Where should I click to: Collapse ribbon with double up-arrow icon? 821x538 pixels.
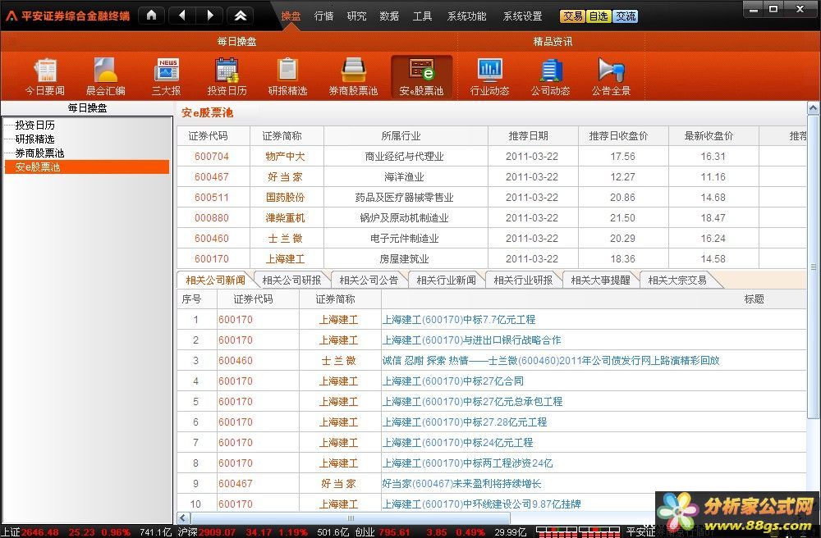[x=241, y=15]
